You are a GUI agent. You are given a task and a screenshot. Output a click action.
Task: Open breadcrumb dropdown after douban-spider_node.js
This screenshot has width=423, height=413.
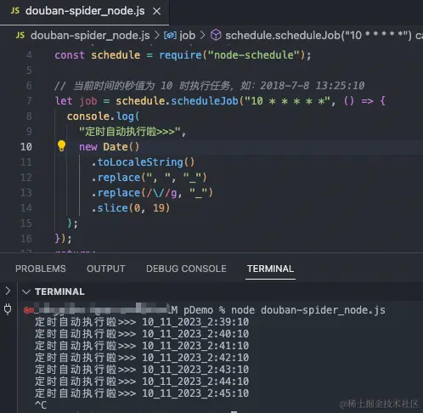pyautogui.click(x=156, y=36)
